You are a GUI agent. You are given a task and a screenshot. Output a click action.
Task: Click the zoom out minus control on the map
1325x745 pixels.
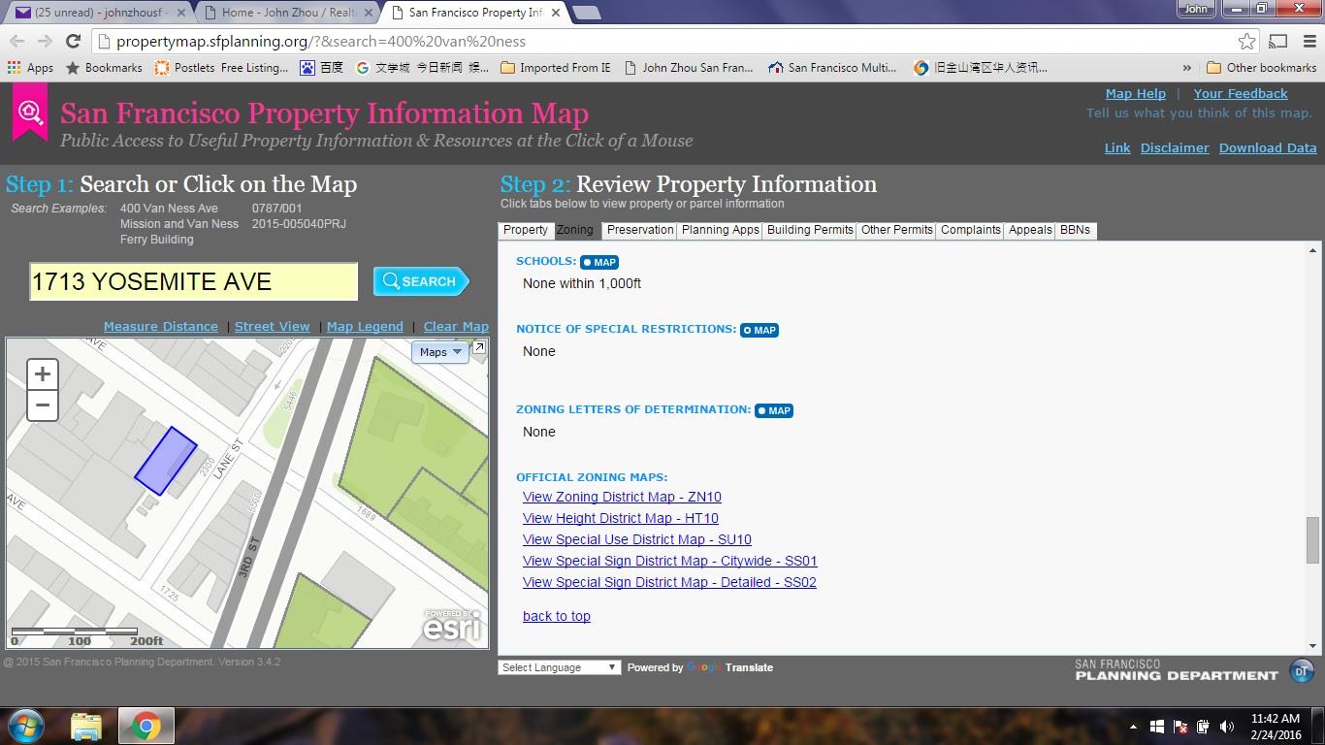coord(42,405)
